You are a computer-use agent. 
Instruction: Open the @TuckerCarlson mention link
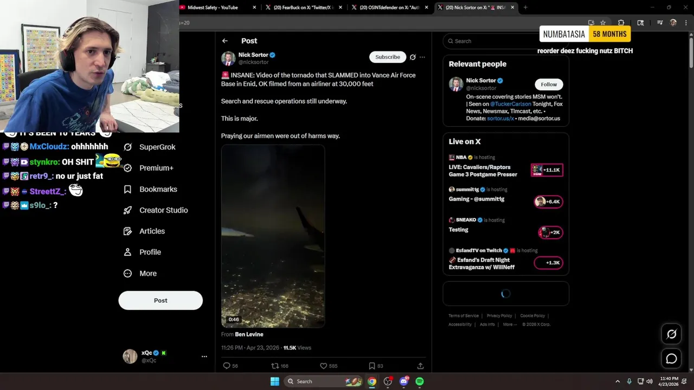coord(511,104)
